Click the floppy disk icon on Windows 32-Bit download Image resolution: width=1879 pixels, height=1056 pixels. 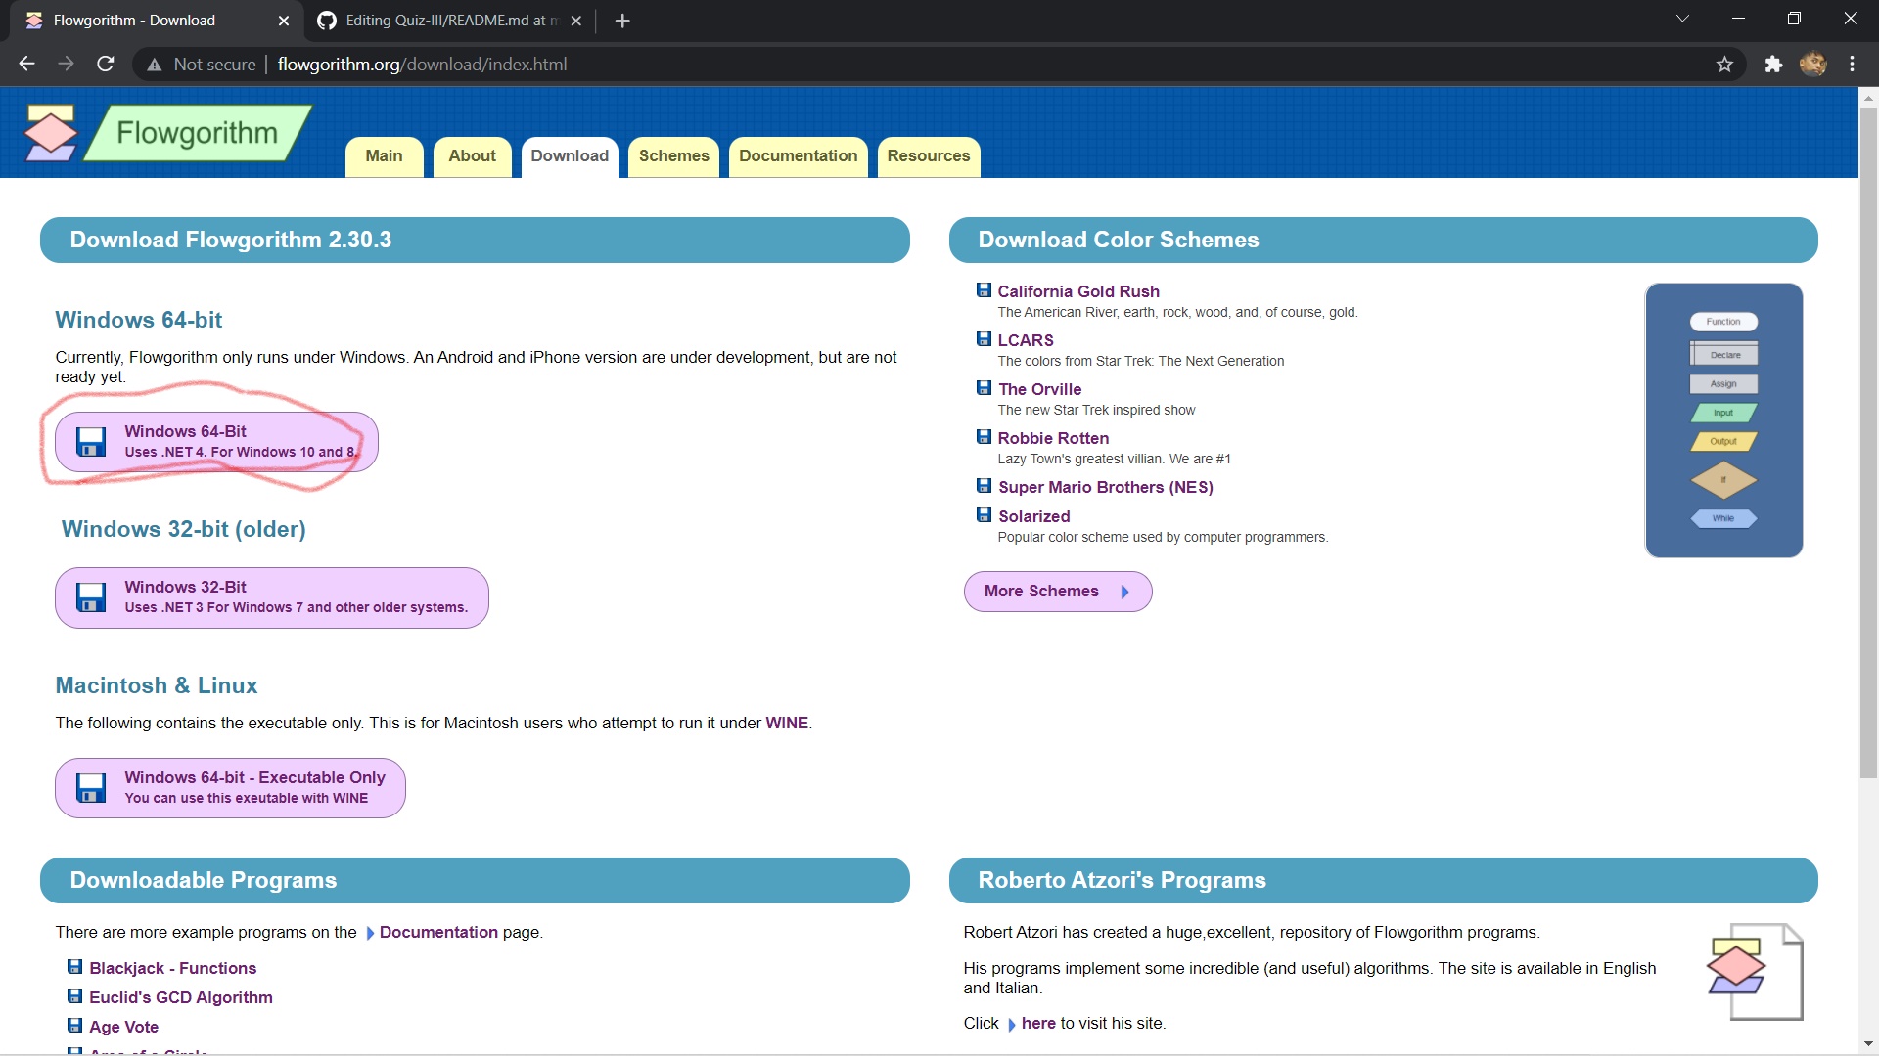click(x=91, y=596)
